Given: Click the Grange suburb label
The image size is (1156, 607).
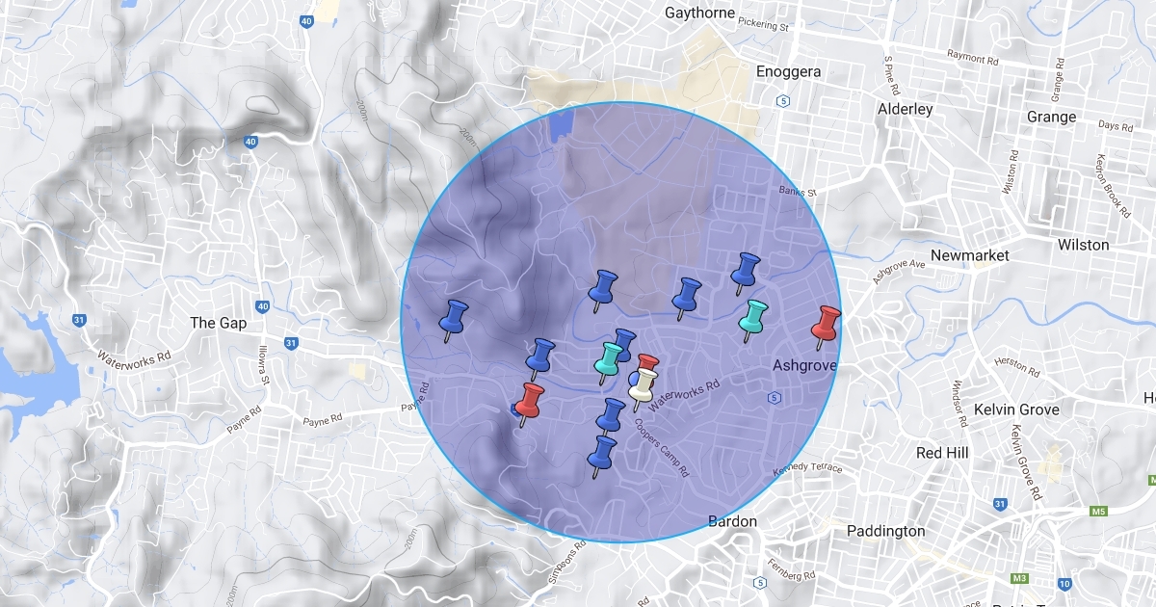Looking at the screenshot, I should tap(1051, 117).
